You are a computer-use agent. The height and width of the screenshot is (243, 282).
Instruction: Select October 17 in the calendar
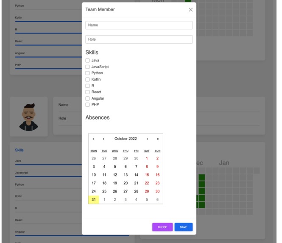(x=94, y=183)
